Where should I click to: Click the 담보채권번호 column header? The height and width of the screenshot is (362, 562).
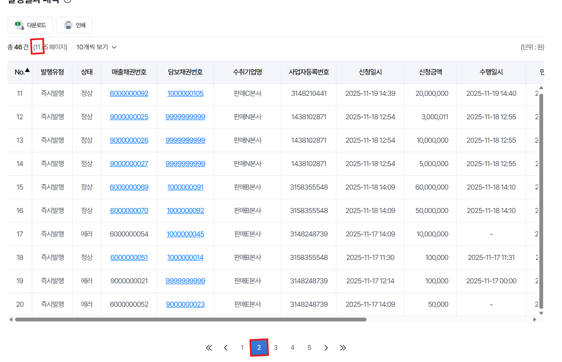185,72
